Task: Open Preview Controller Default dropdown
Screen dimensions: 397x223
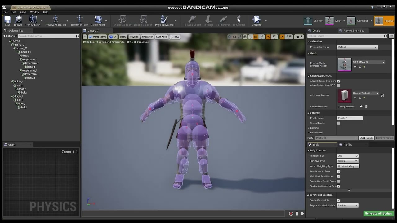Action: (x=357, y=47)
